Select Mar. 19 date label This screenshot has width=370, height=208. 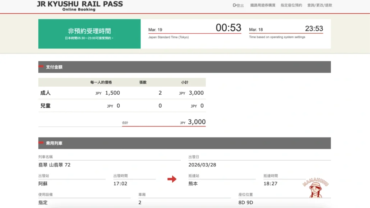155,30
